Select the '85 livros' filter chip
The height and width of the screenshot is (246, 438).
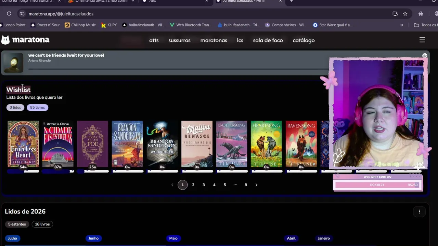pyautogui.click(x=37, y=107)
